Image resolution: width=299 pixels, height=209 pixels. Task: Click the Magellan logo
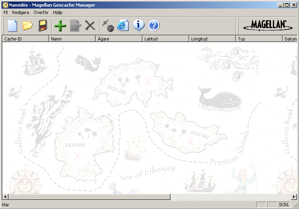click(x=268, y=25)
